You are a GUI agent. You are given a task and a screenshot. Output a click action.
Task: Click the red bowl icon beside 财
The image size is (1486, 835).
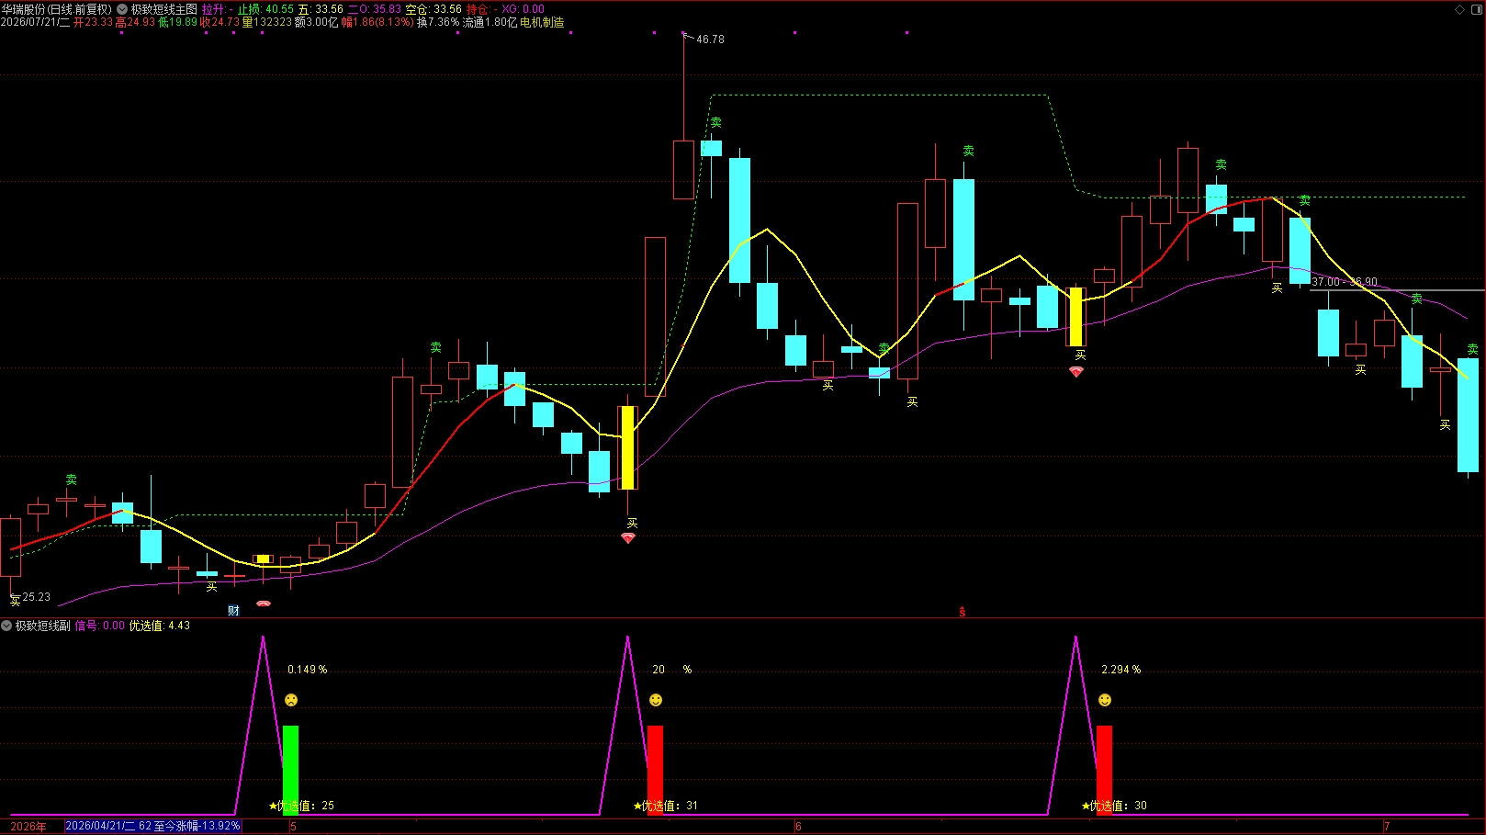[x=264, y=604]
